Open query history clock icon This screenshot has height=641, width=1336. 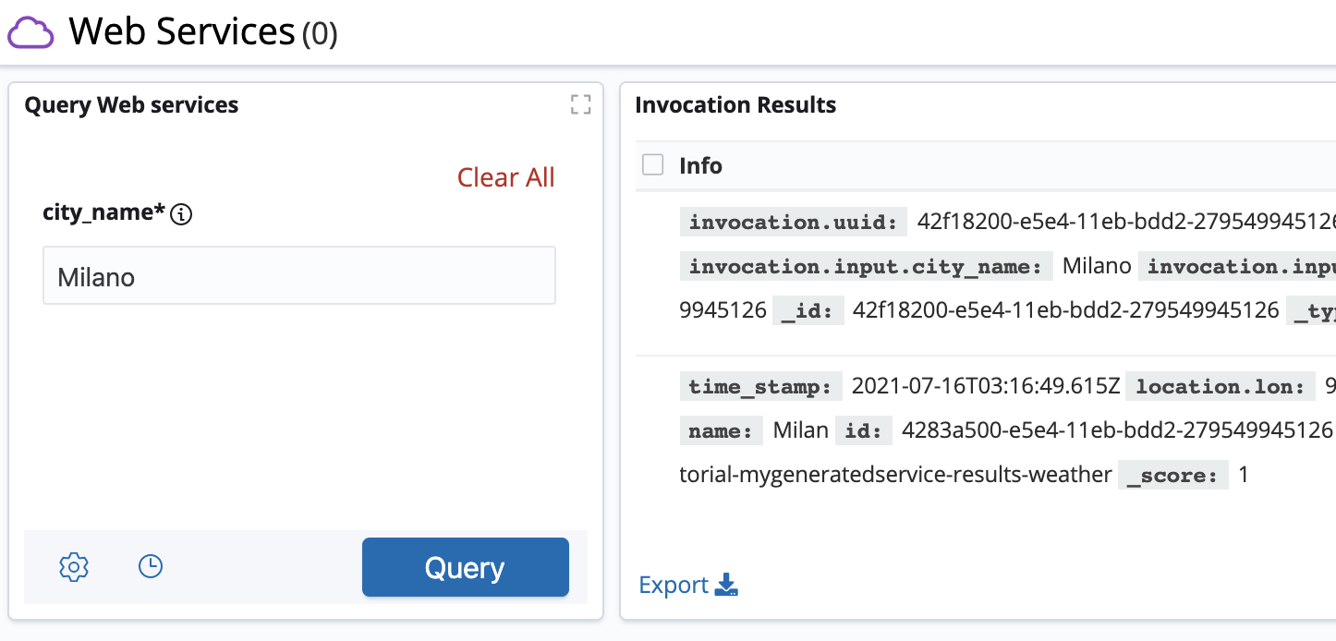point(151,566)
